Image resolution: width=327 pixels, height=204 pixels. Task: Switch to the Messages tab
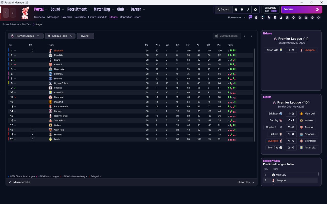[x=53, y=17]
